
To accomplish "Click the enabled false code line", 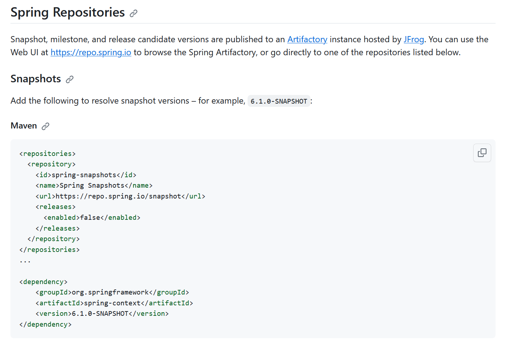I will coord(92,218).
